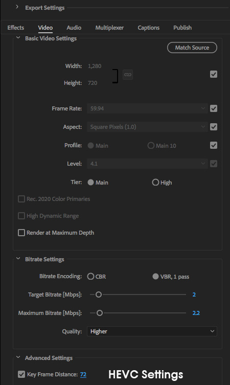Viewport: 230px width, 385px height.
Task: Collapse the Bitrate Settings section
Action: click(18, 259)
